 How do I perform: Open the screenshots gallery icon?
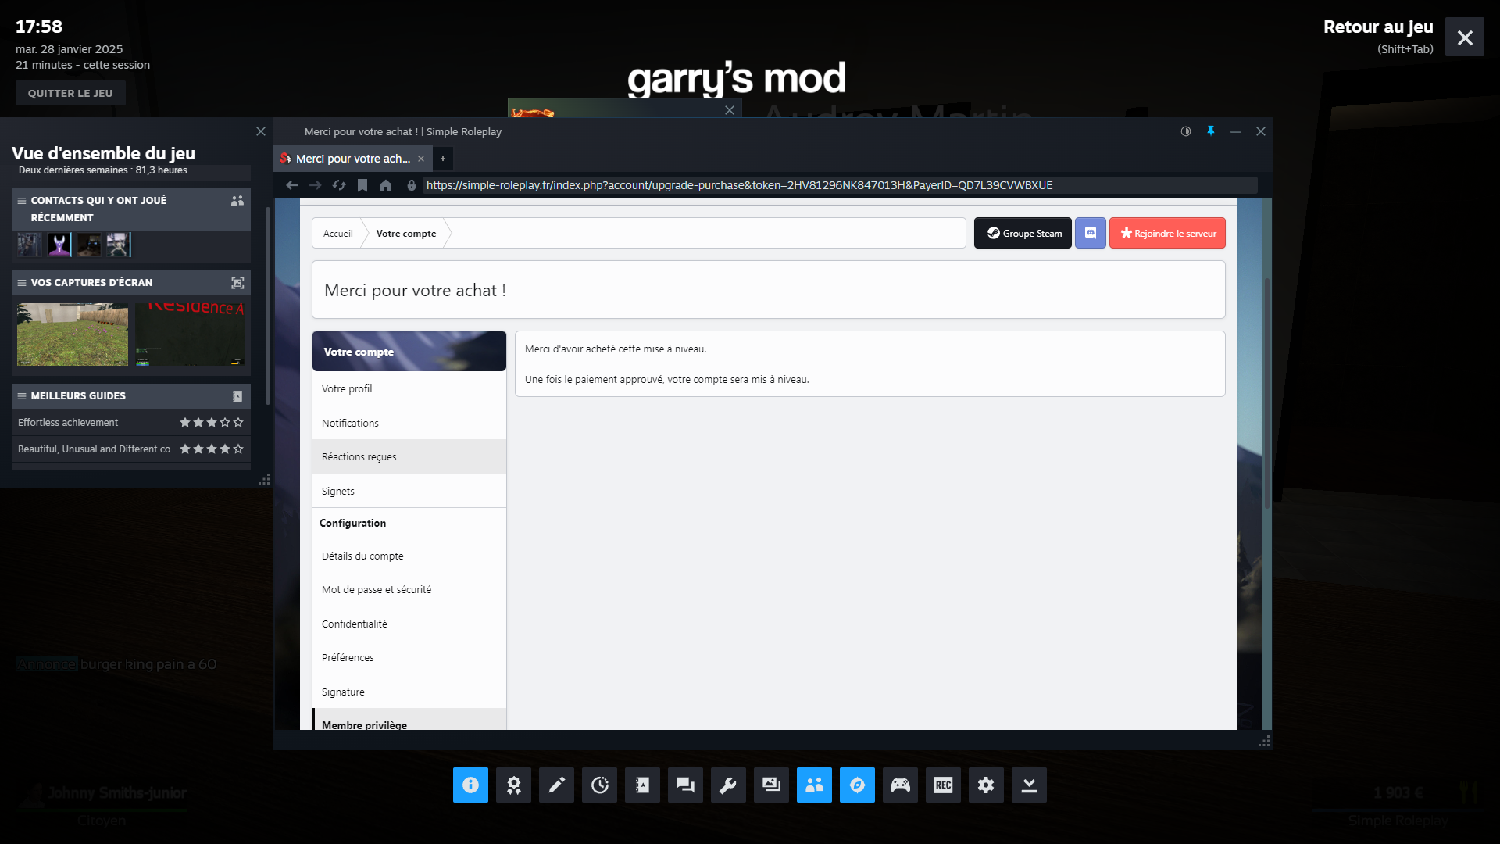pyautogui.click(x=771, y=785)
